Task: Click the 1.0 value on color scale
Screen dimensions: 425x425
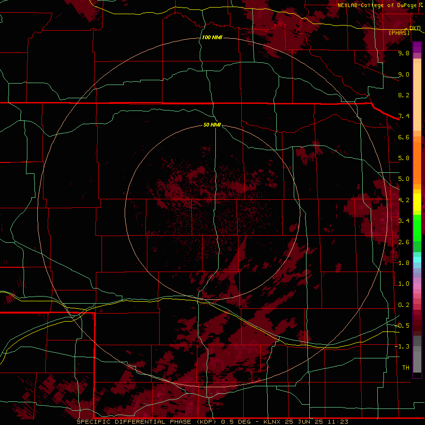Action: tap(404, 284)
